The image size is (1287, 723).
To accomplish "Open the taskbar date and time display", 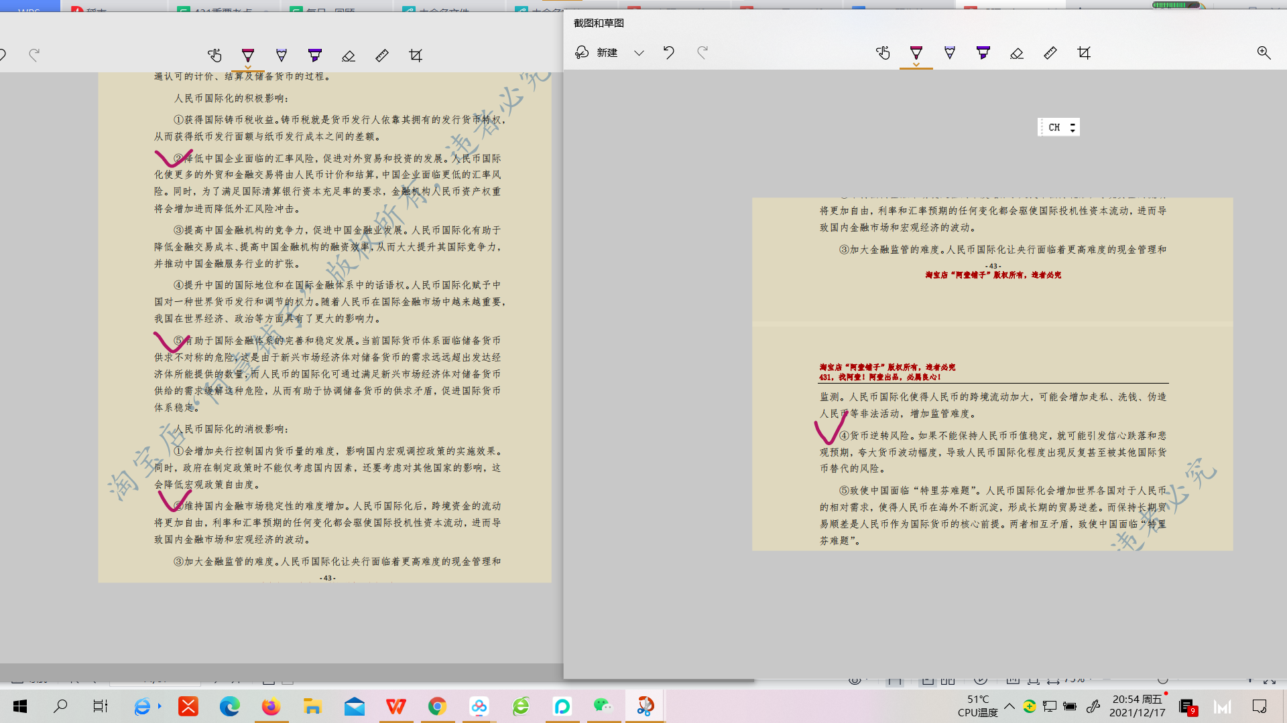I will pos(1137,706).
